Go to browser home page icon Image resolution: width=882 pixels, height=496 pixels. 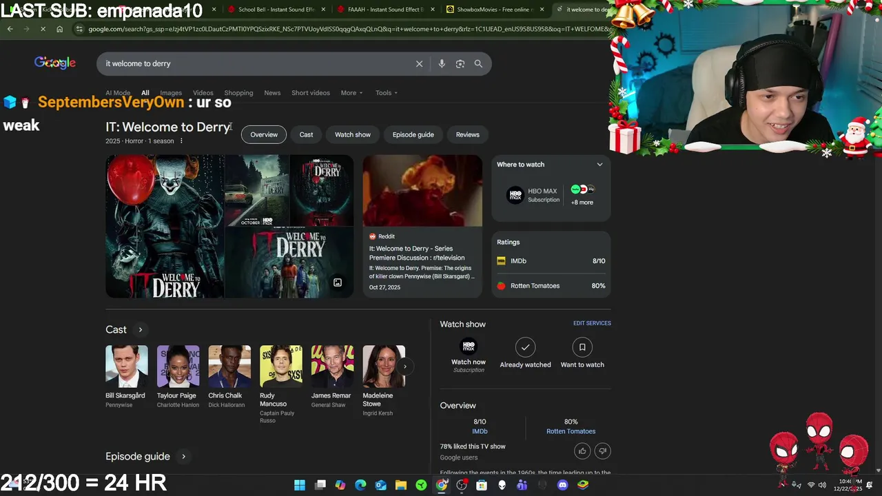[x=59, y=29]
